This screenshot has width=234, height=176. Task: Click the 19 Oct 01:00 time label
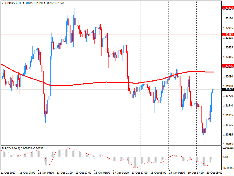[x=177, y=173]
